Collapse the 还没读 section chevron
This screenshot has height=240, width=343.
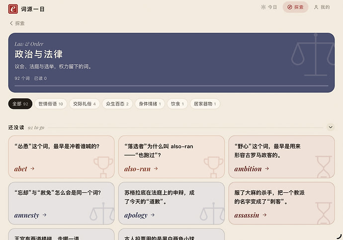pos(331,127)
